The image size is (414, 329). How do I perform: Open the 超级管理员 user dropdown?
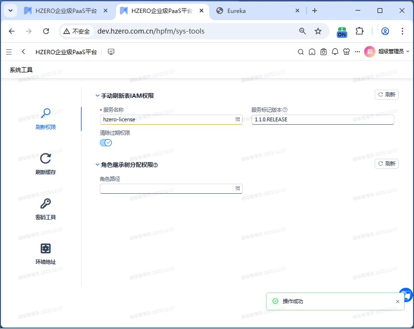[388, 52]
